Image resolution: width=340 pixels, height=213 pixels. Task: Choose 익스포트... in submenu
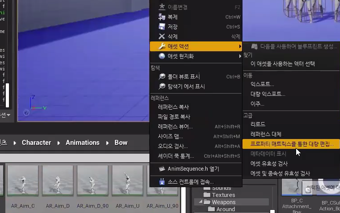tap(291, 84)
